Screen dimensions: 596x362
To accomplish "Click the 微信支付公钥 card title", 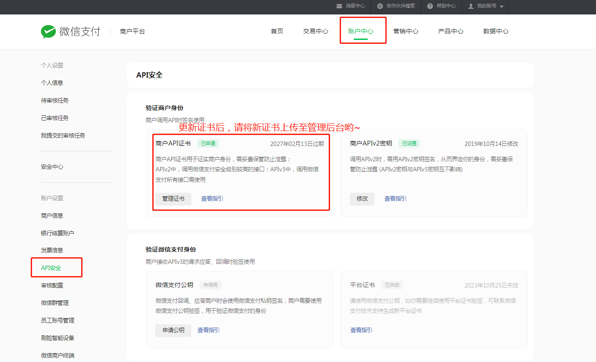I will pyautogui.click(x=174, y=285).
